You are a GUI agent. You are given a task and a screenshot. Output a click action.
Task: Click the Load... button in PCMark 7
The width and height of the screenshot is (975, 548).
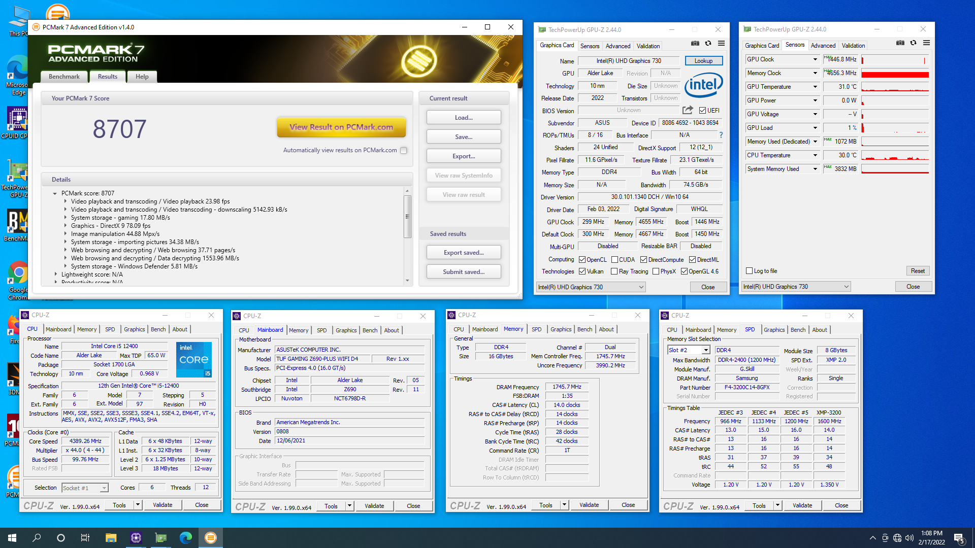pos(464,117)
